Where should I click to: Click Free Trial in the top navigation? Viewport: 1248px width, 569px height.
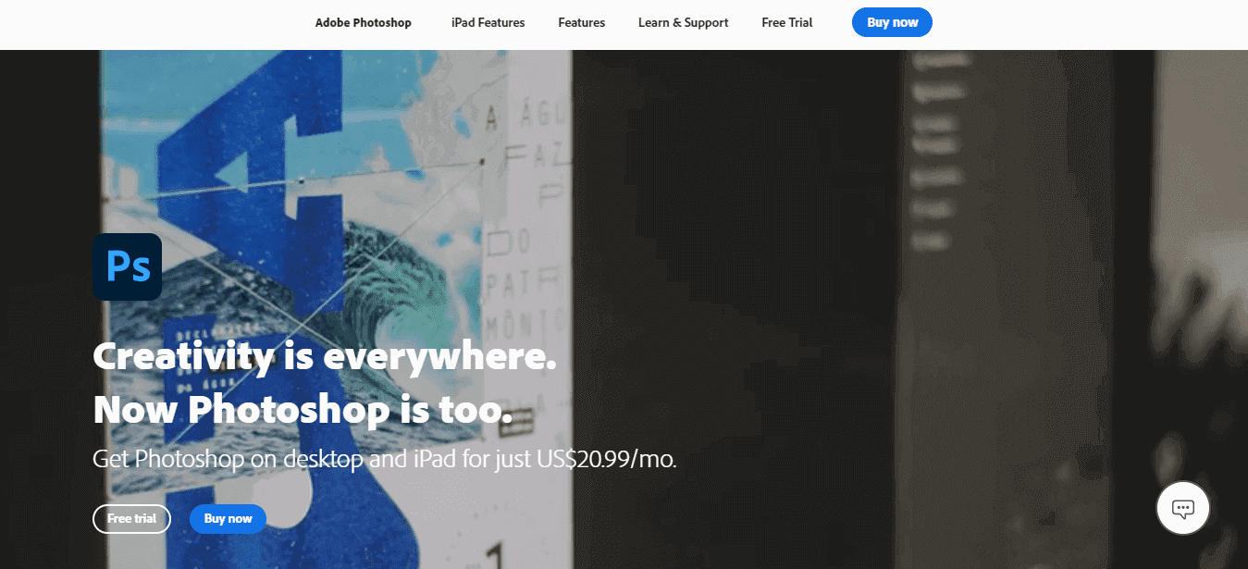click(787, 22)
